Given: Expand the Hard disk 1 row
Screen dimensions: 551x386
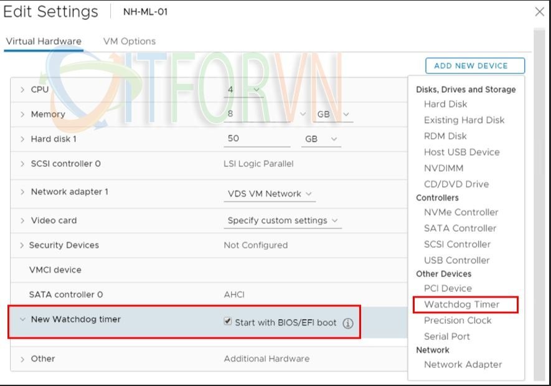Looking at the screenshot, I should [x=23, y=139].
